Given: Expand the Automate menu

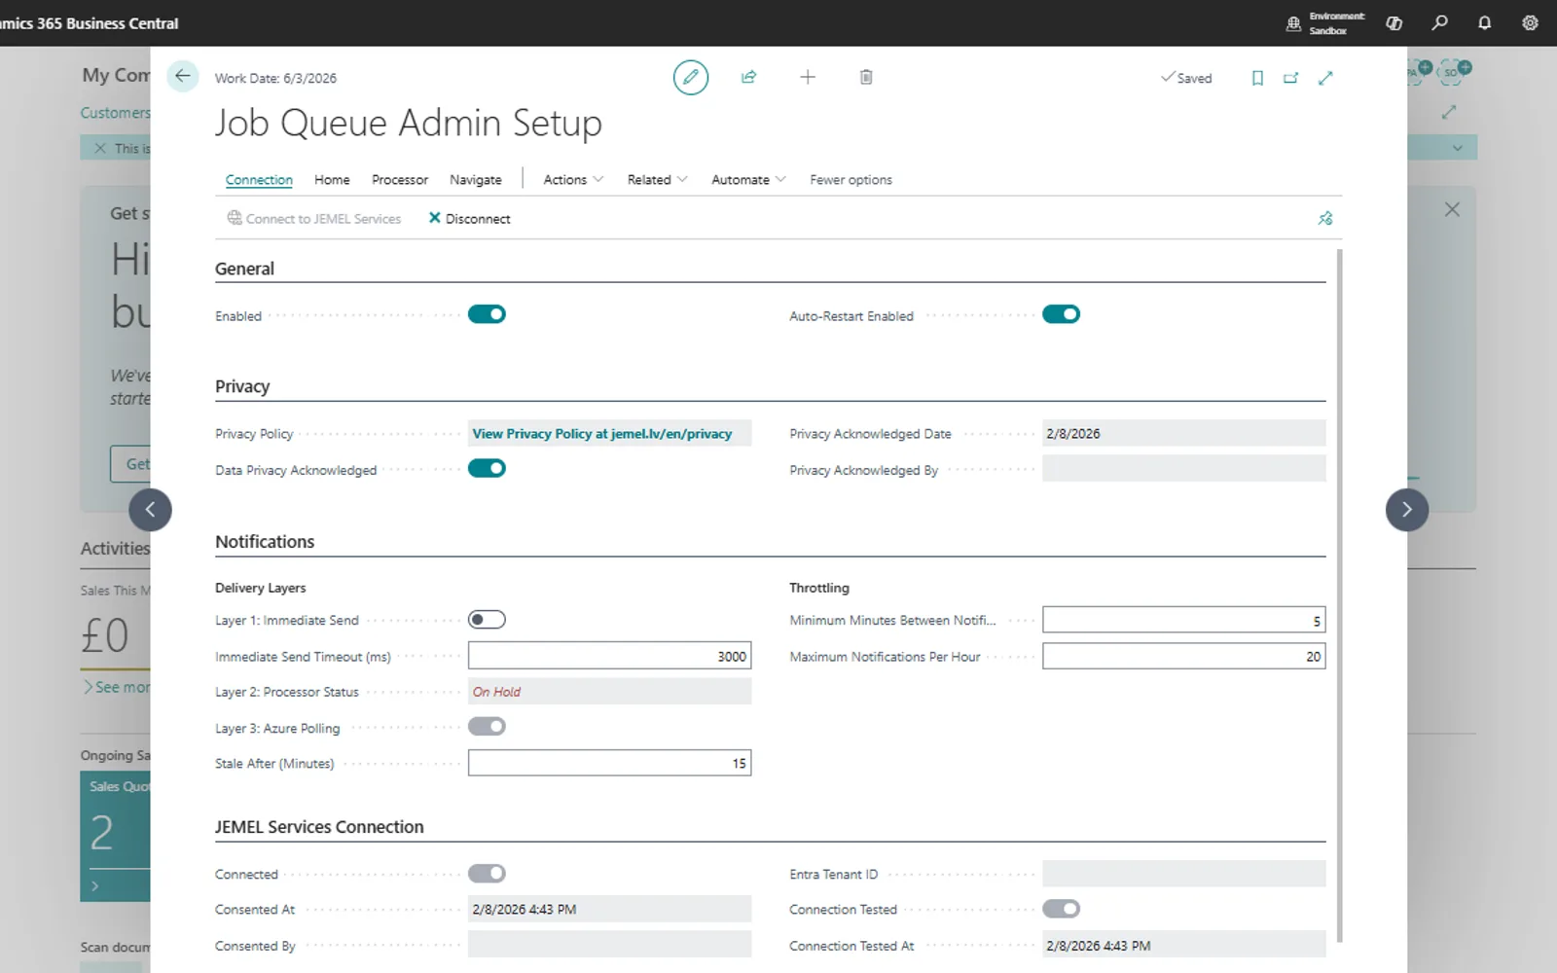Looking at the screenshot, I should 748,180.
